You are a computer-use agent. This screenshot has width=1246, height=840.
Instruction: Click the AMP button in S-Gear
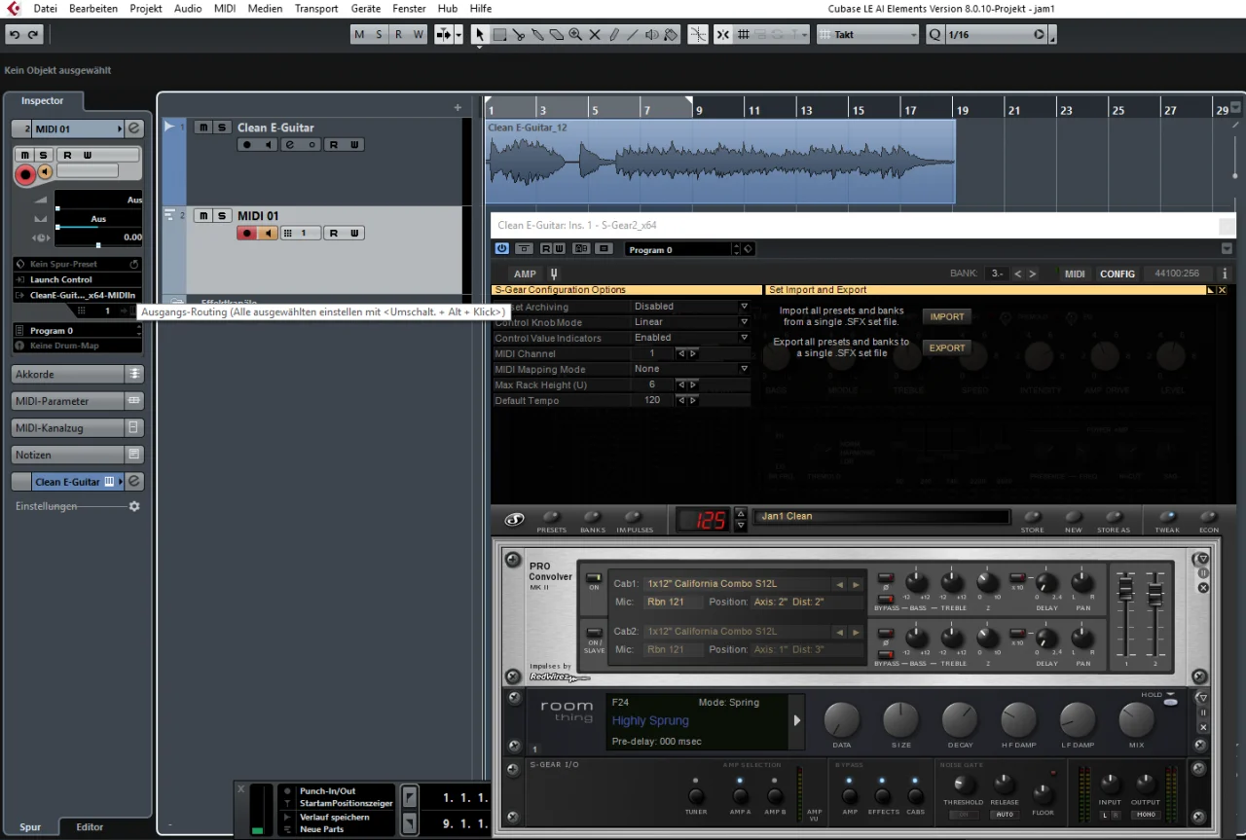[x=525, y=274]
